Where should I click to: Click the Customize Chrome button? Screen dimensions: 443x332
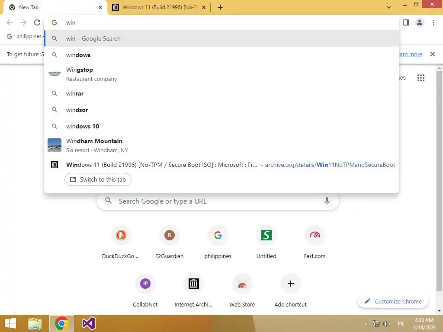tap(393, 301)
